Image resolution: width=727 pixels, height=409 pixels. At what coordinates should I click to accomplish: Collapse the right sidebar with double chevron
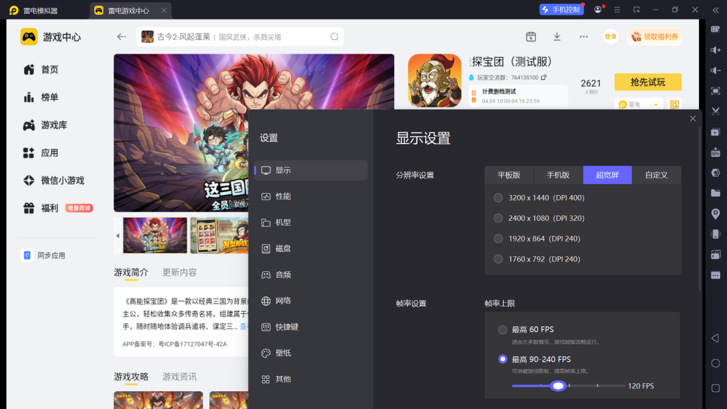coord(715,10)
